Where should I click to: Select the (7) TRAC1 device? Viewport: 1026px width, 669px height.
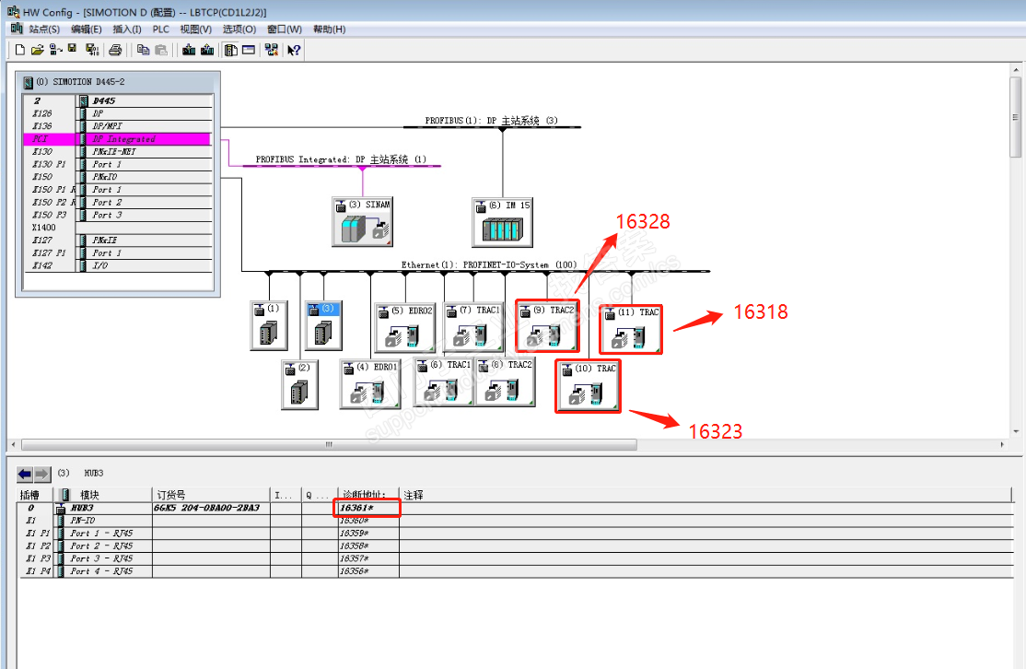pos(473,327)
